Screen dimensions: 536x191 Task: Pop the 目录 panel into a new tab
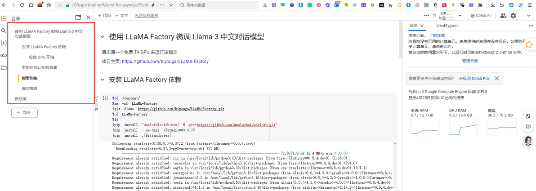pyautogui.click(x=78, y=18)
